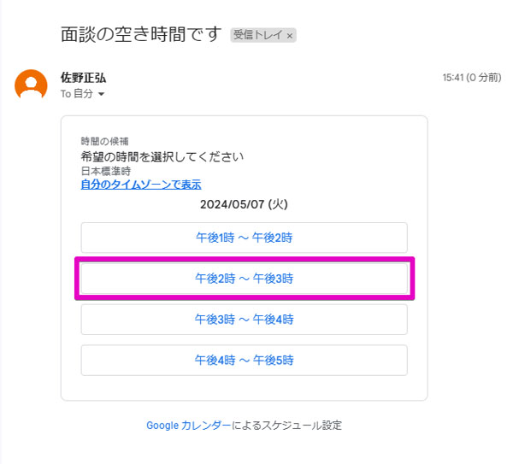Pick the 午後3時 ～ 午後4時 time slot
The height and width of the screenshot is (464, 513).
244,319
